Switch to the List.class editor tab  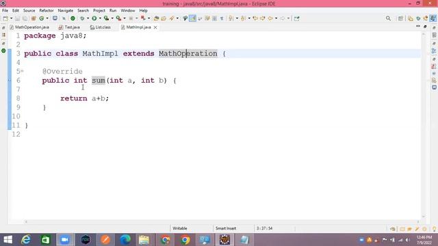click(x=101, y=27)
